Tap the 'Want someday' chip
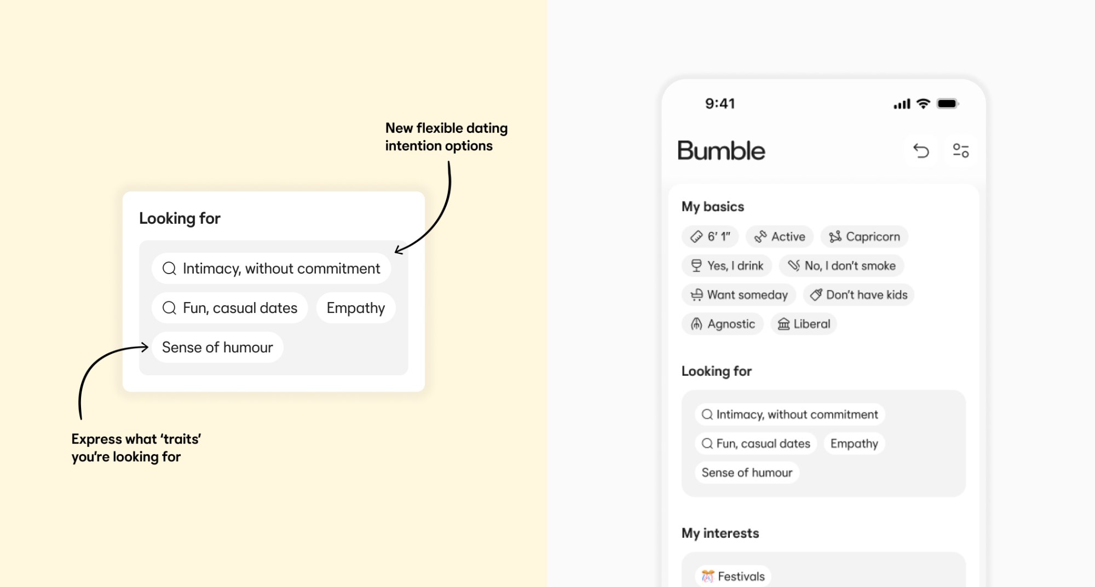This screenshot has height=587, width=1095. (739, 295)
